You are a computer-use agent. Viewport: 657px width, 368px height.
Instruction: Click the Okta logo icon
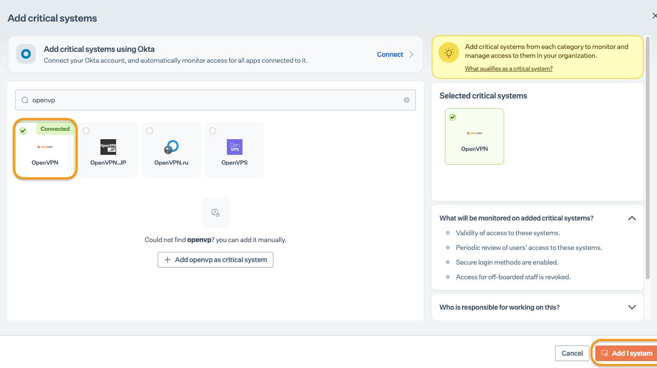point(26,54)
